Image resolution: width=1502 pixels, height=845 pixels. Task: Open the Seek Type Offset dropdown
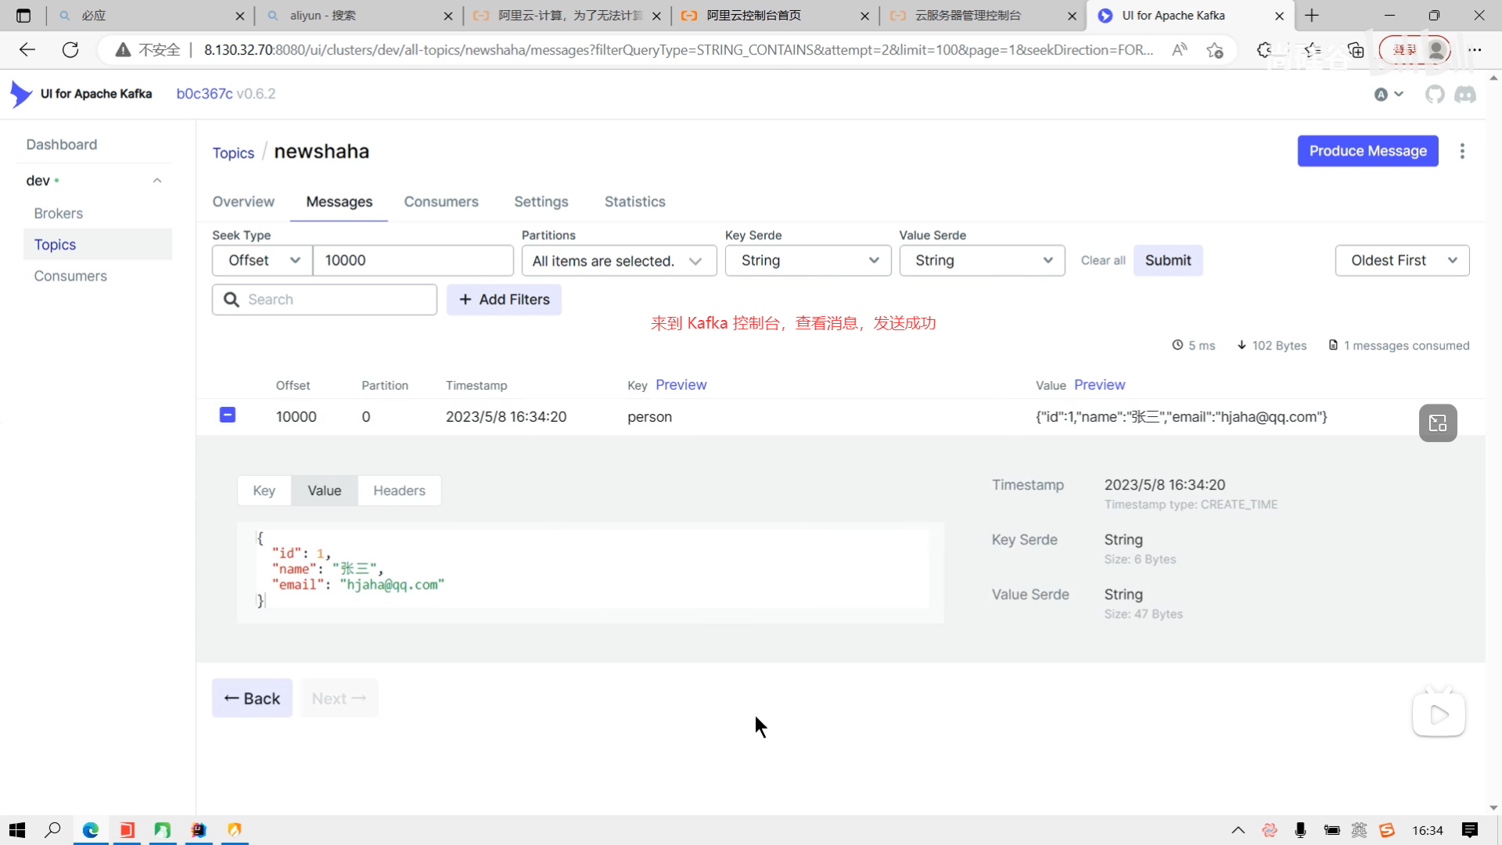click(263, 261)
